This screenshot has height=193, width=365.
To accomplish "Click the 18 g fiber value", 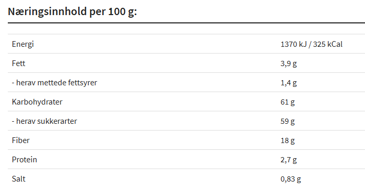I will (288, 140).
